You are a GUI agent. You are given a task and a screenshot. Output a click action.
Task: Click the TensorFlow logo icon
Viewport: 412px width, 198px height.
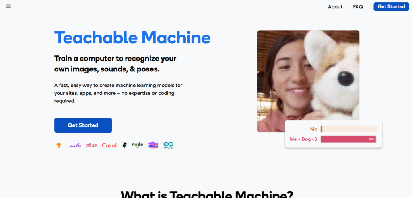coord(59,145)
